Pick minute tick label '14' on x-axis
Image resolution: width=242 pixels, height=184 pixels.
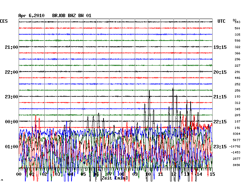200,174
